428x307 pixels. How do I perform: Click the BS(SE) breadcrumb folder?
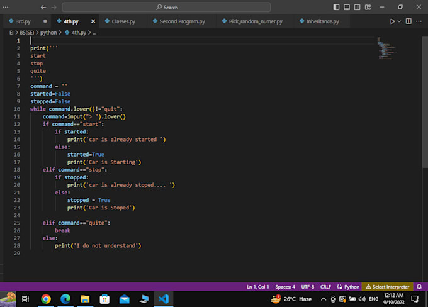pos(26,33)
